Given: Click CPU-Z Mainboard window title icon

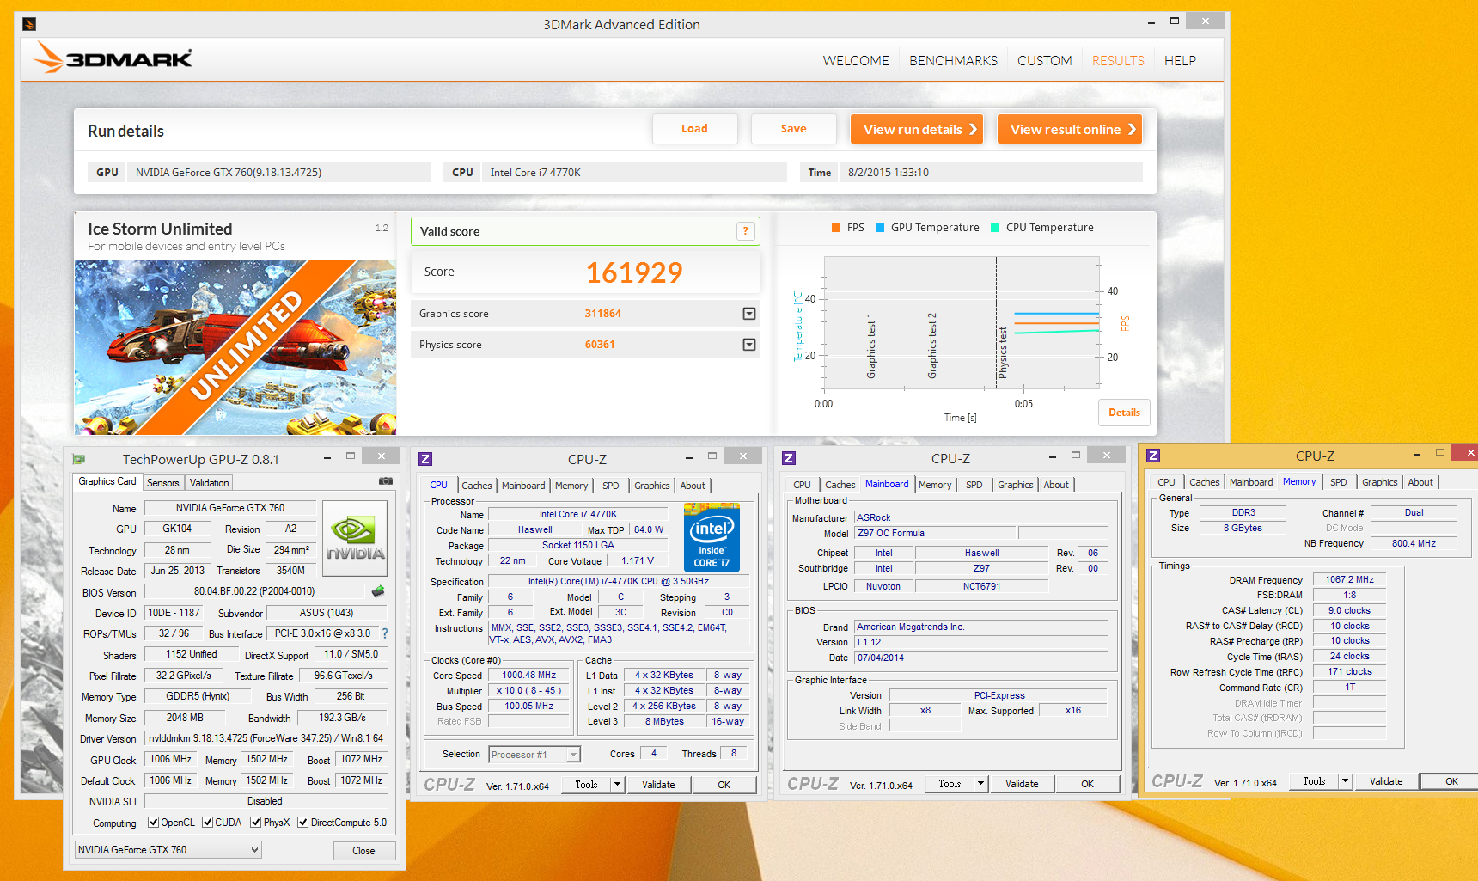Looking at the screenshot, I should pos(789,459).
